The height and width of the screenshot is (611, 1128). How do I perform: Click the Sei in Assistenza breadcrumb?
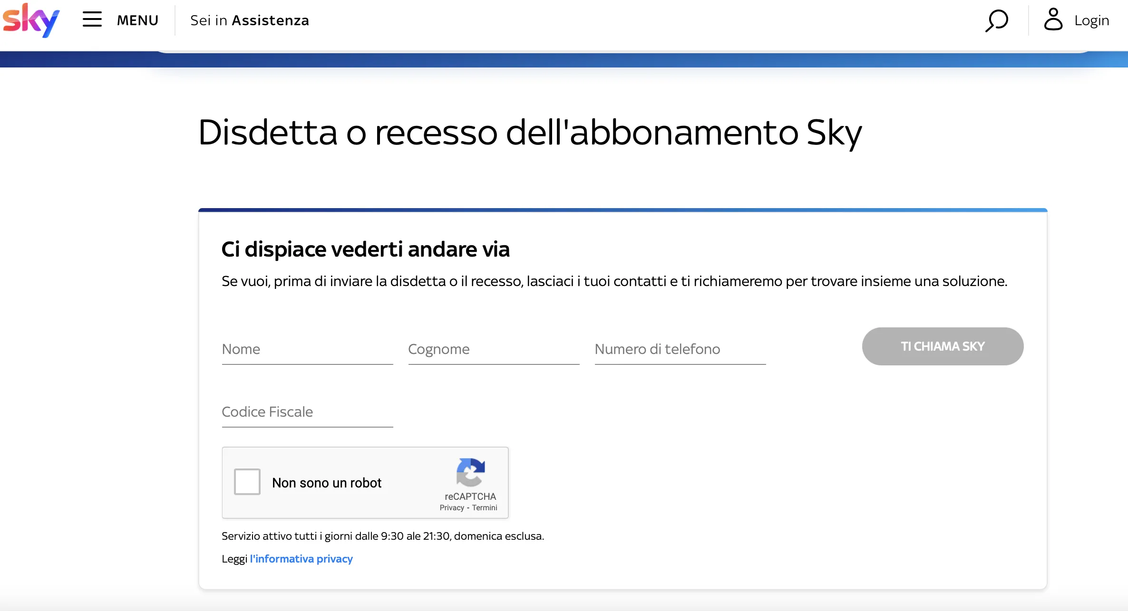(x=250, y=20)
